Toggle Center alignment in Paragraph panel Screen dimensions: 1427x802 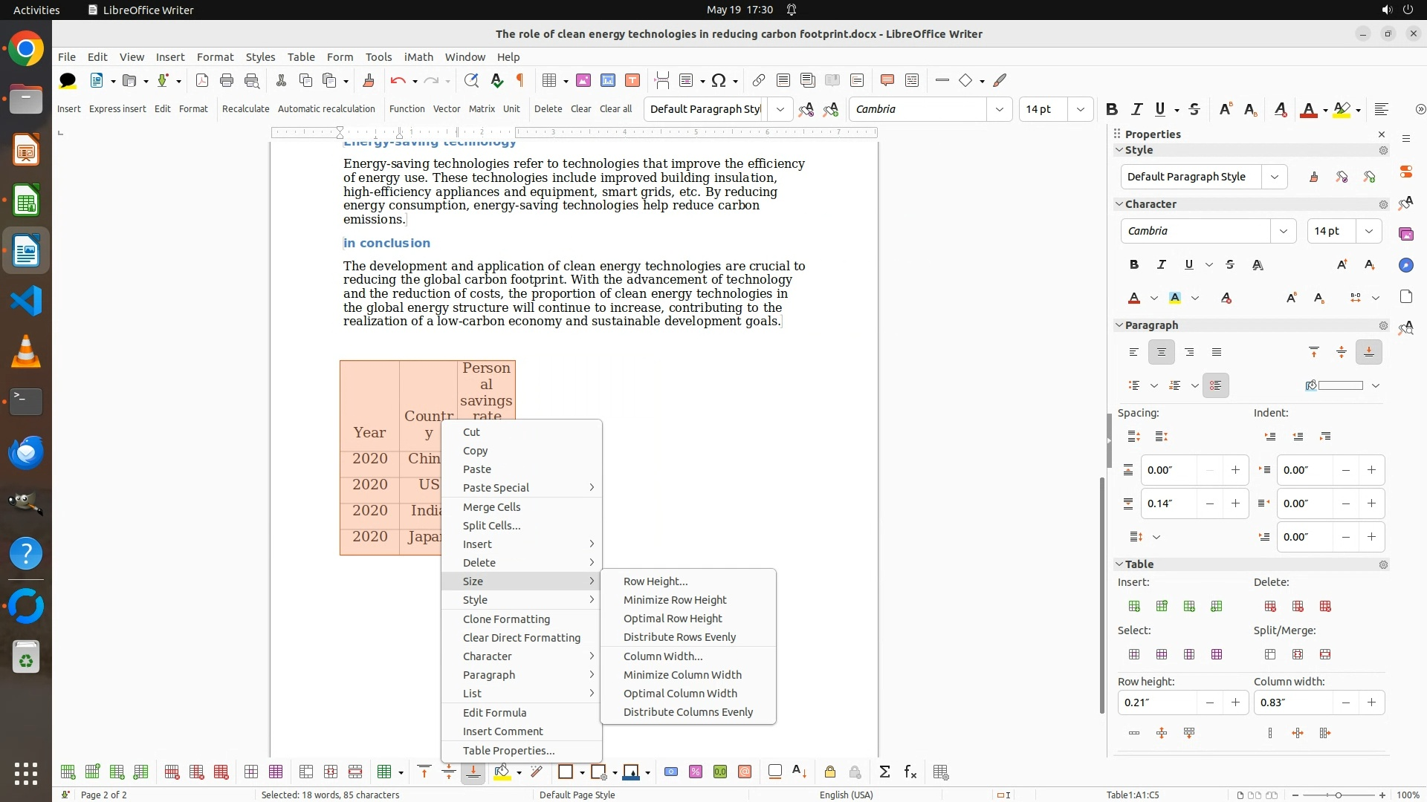[1161, 352]
